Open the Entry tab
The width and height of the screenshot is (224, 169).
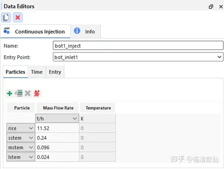click(x=55, y=72)
